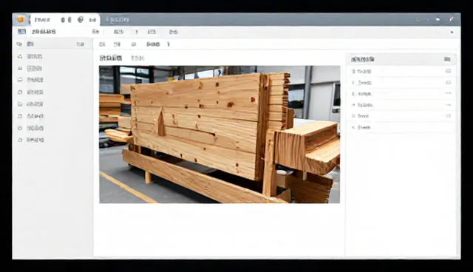Open the first menu item in the top menu row

95,32
